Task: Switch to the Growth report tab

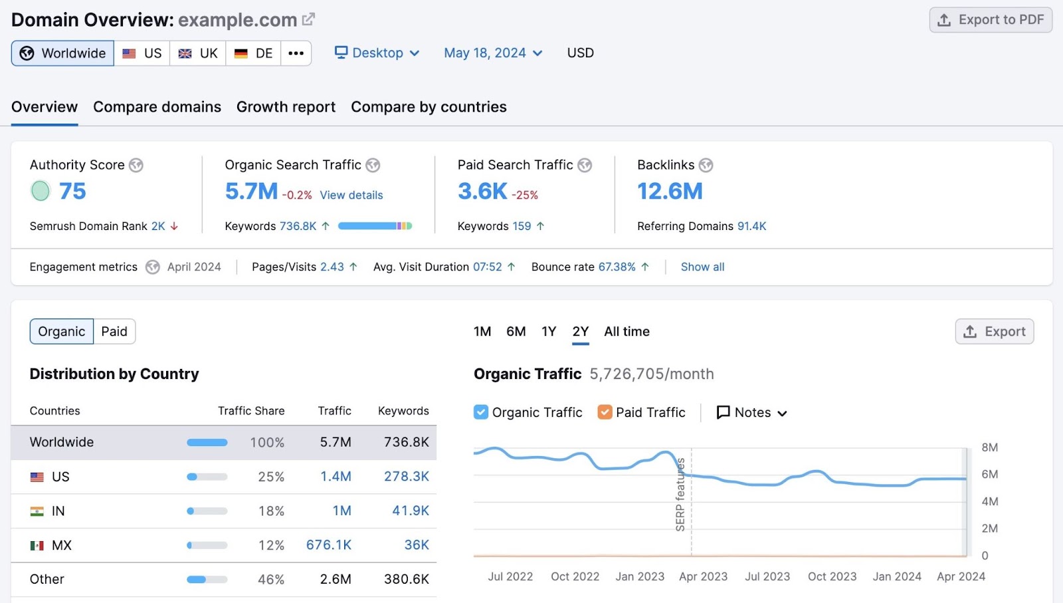Action: point(286,106)
